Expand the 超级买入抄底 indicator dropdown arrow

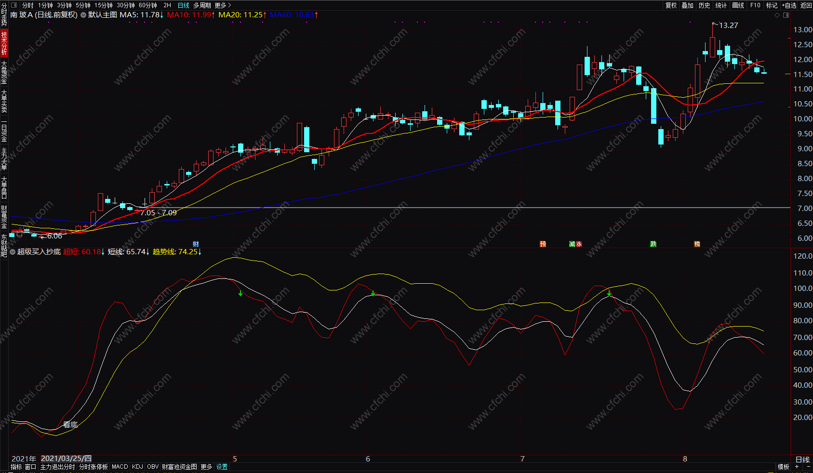tap(13, 252)
